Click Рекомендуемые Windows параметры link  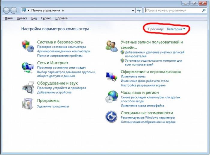click(x=148, y=118)
